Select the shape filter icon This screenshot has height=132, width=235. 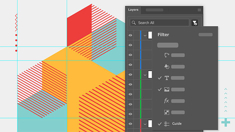coord(167,66)
